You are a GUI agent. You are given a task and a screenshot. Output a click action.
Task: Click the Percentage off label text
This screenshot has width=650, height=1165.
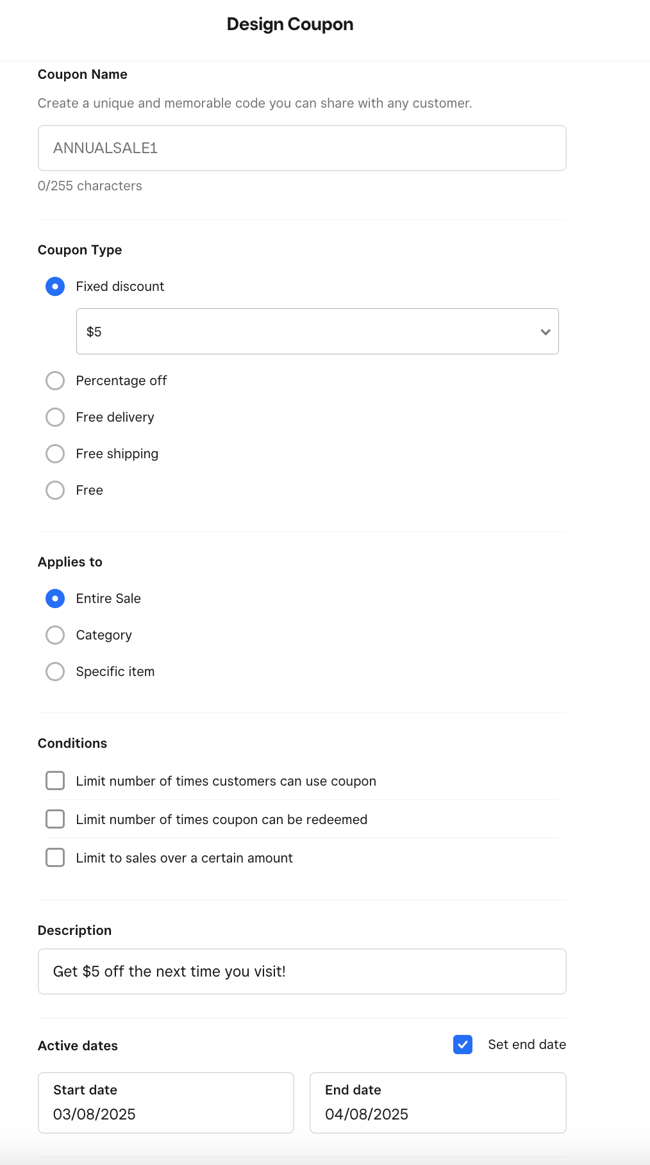(121, 381)
